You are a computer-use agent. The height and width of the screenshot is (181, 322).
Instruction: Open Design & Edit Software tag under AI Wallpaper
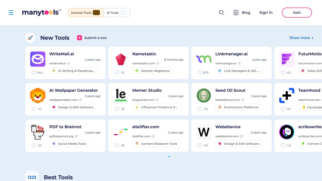(x=72, y=107)
